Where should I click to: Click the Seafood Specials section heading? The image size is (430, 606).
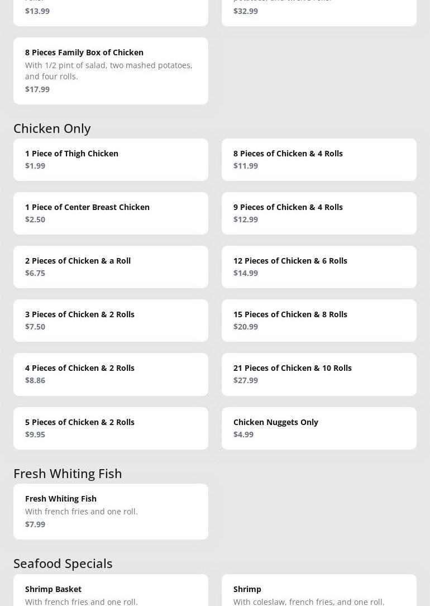point(63,563)
